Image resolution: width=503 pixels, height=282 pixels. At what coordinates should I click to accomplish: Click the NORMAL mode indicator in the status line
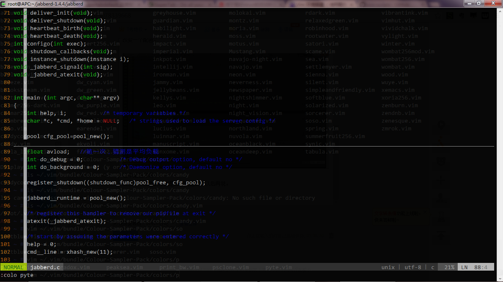coord(13,267)
